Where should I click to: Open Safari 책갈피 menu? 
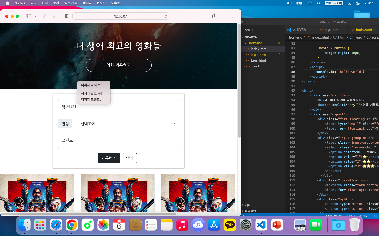pos(87,3)
